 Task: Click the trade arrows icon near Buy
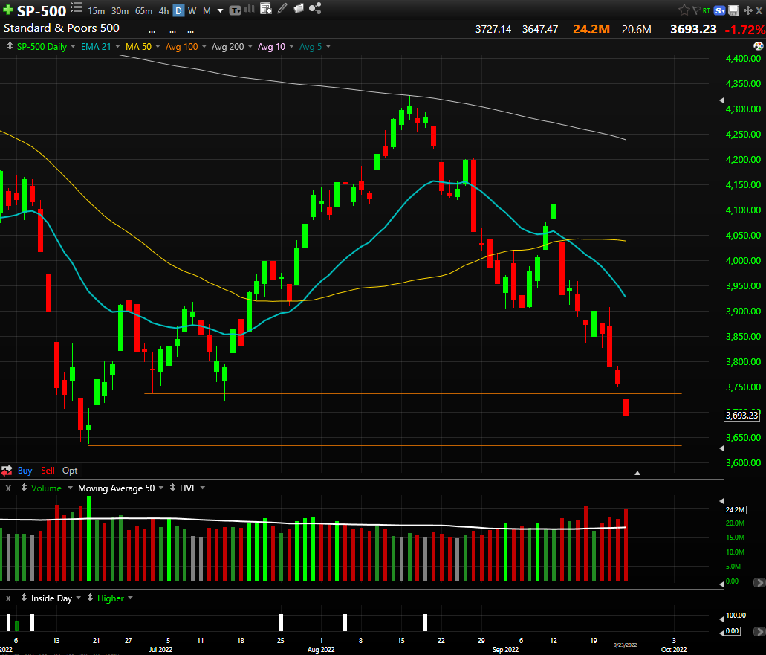[x=7, y=471]
